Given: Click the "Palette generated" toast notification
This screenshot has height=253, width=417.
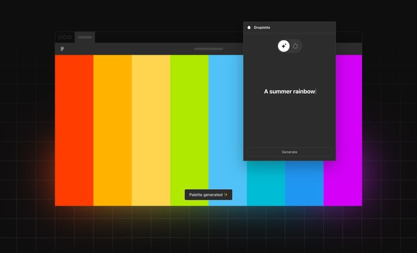Looking at the screenshot, I should [x=208, y=195].
